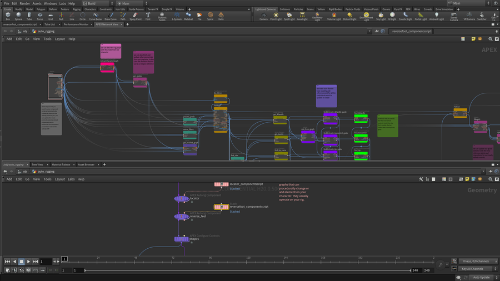Click auto_rigging in lower path bar
Screen dimensions: 500x281
pyautogui.click(x=46, y=172)
